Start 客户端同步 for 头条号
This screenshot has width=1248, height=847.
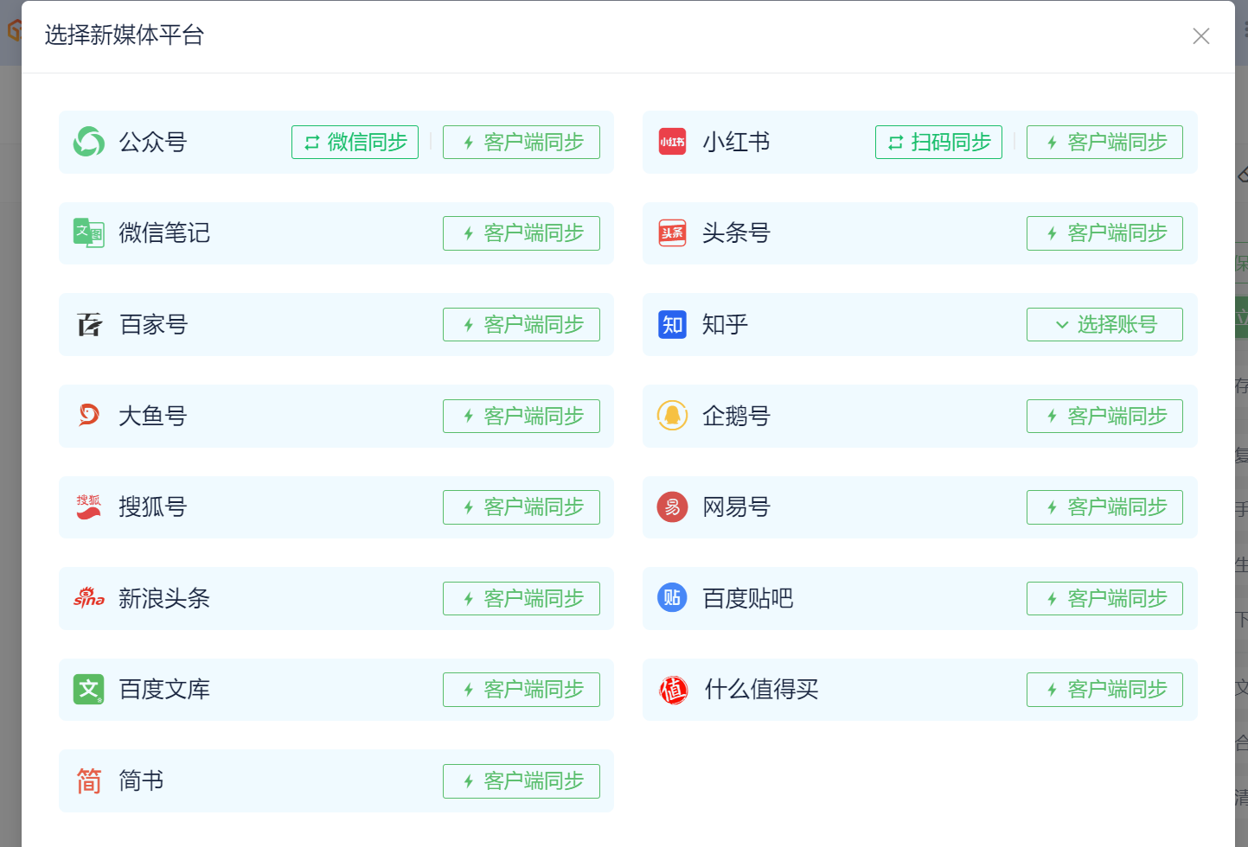(x=1104, y=233)
